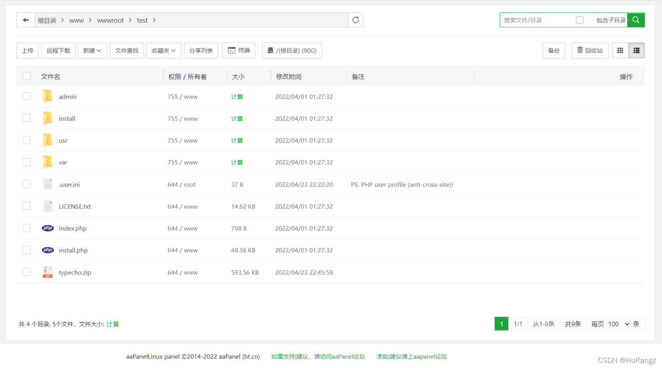The height and width of the screenshot is (368, 662).
Task: Click the usr folder icon
Action: tap(48, 140)
